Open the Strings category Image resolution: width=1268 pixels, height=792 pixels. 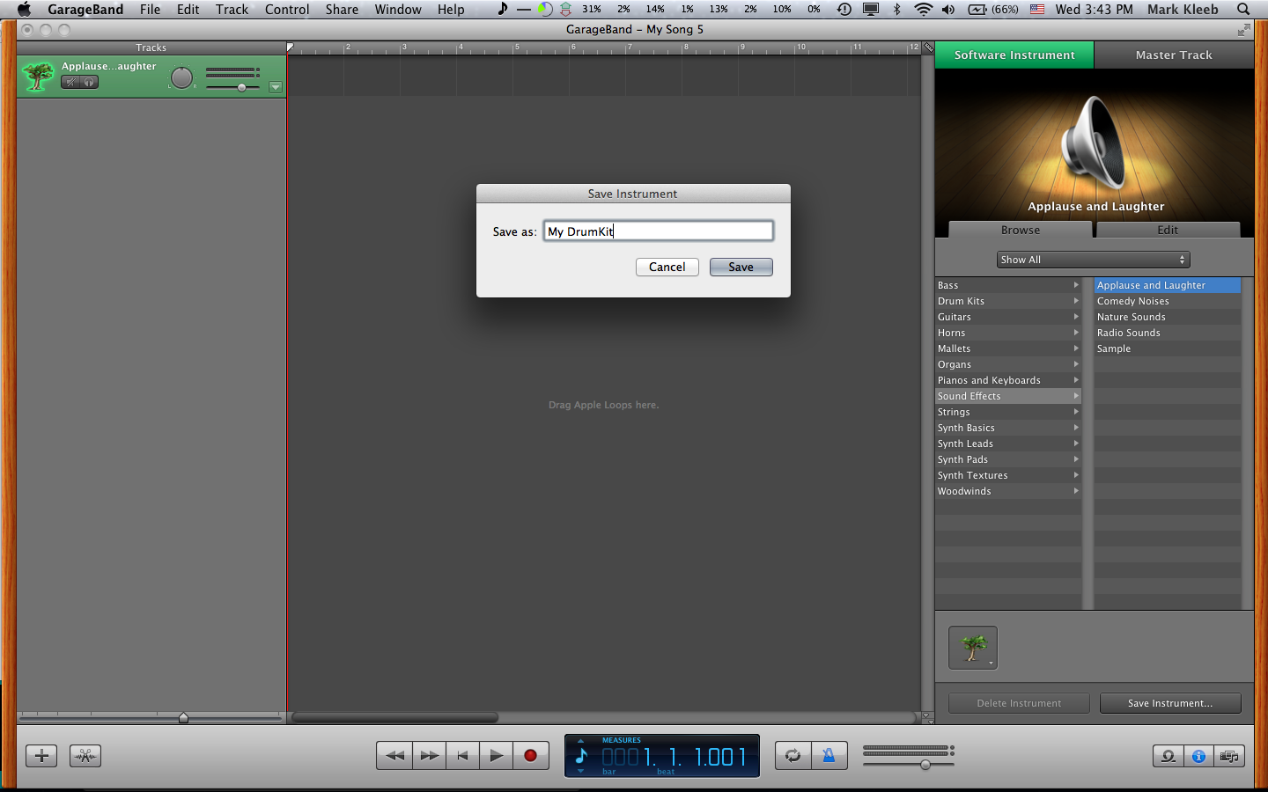point(1008,412)
